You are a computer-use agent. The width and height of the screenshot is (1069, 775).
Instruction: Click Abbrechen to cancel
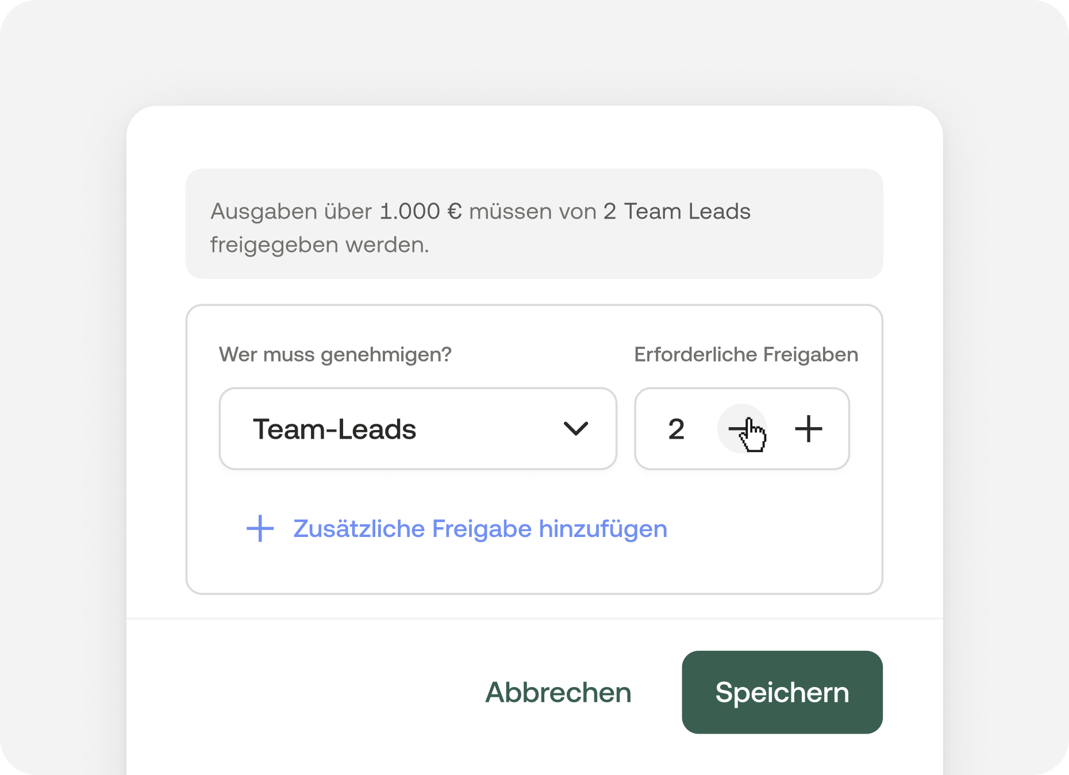557,693
